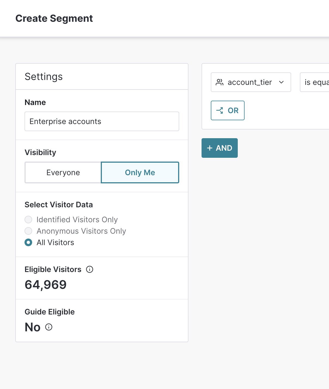Click the people icon in the account_tier field
The width and height of the screenshot is (329, 389).
click(x=220, y=82)
